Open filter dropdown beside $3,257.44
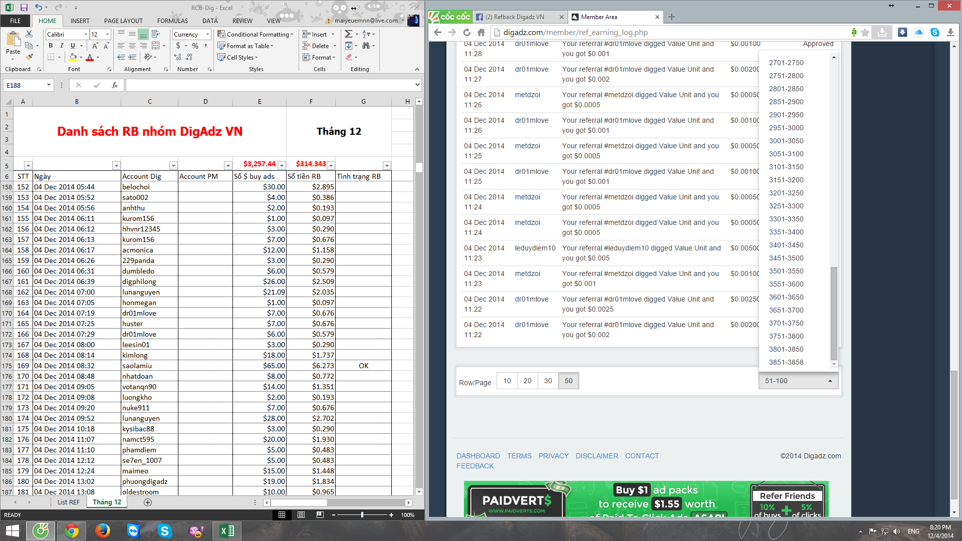This screenshot has width=962, height=541. (282, 165)
